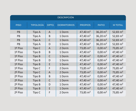Select '0,00 m²' Patio in 1º Piso Dpto. B row
Screen dimensions: 136x111
[102, 52]
